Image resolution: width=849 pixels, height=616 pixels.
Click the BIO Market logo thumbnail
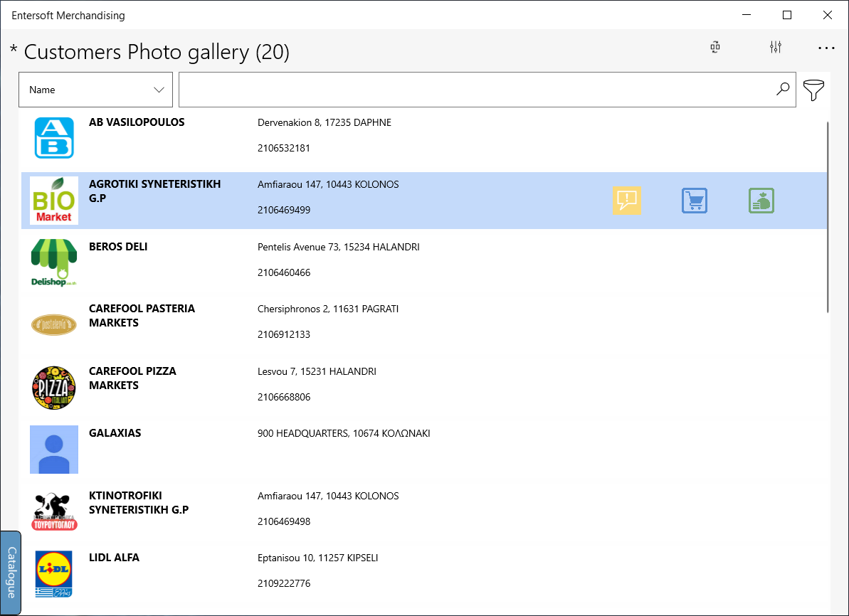pos(54,201)
